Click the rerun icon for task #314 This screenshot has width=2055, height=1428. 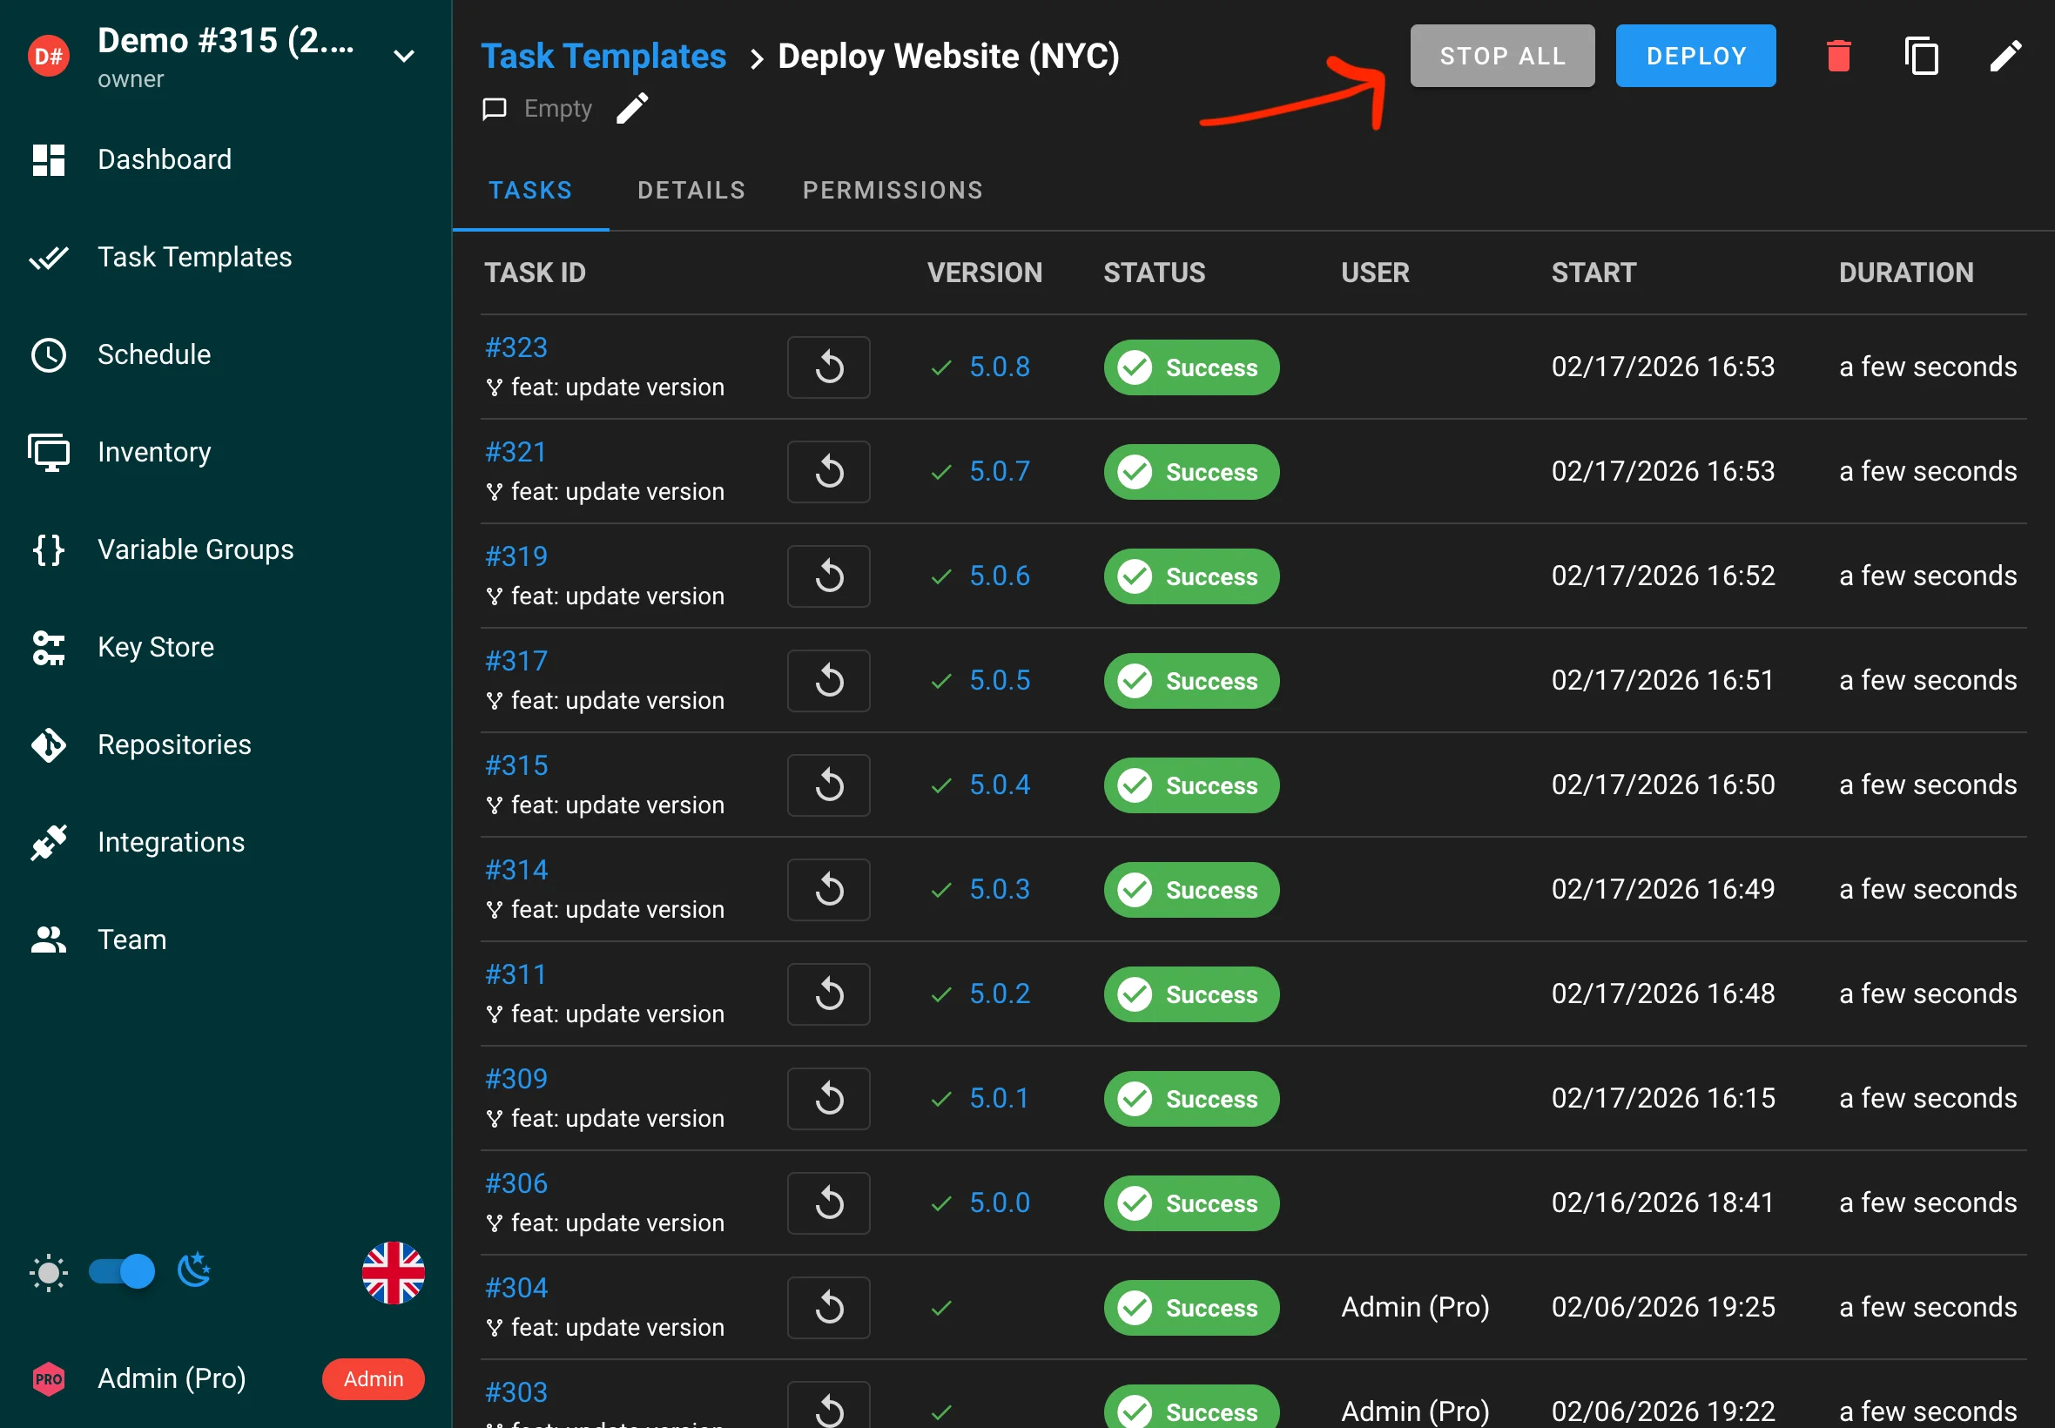(828, 889)
